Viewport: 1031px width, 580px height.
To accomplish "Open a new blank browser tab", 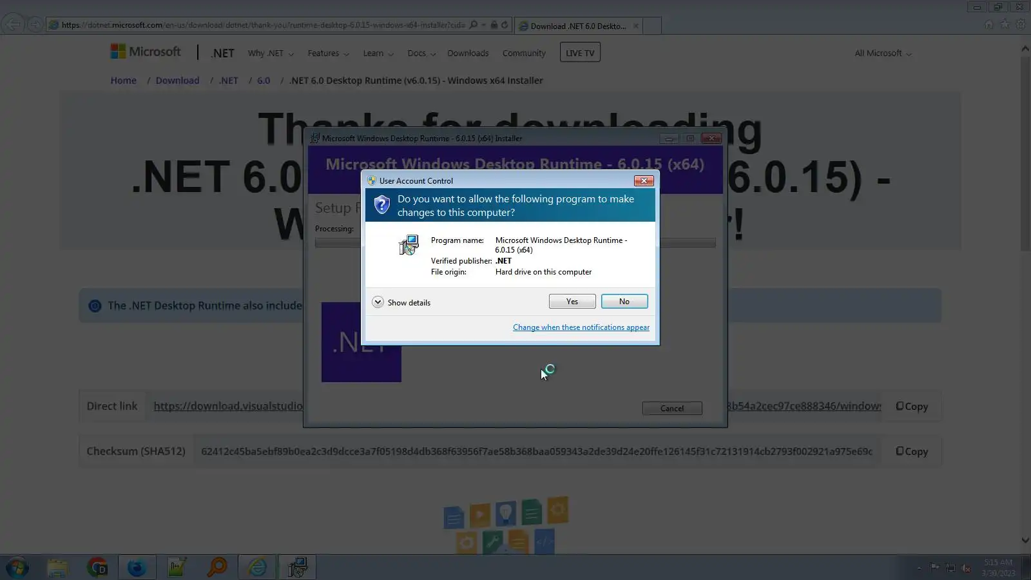I will point(652,26).
